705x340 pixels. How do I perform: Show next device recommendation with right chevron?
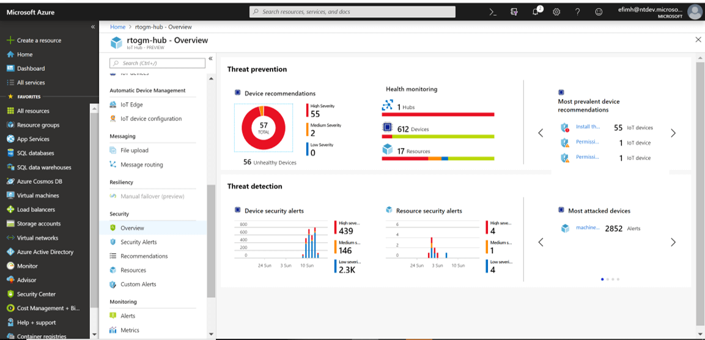tap(673, 133)
